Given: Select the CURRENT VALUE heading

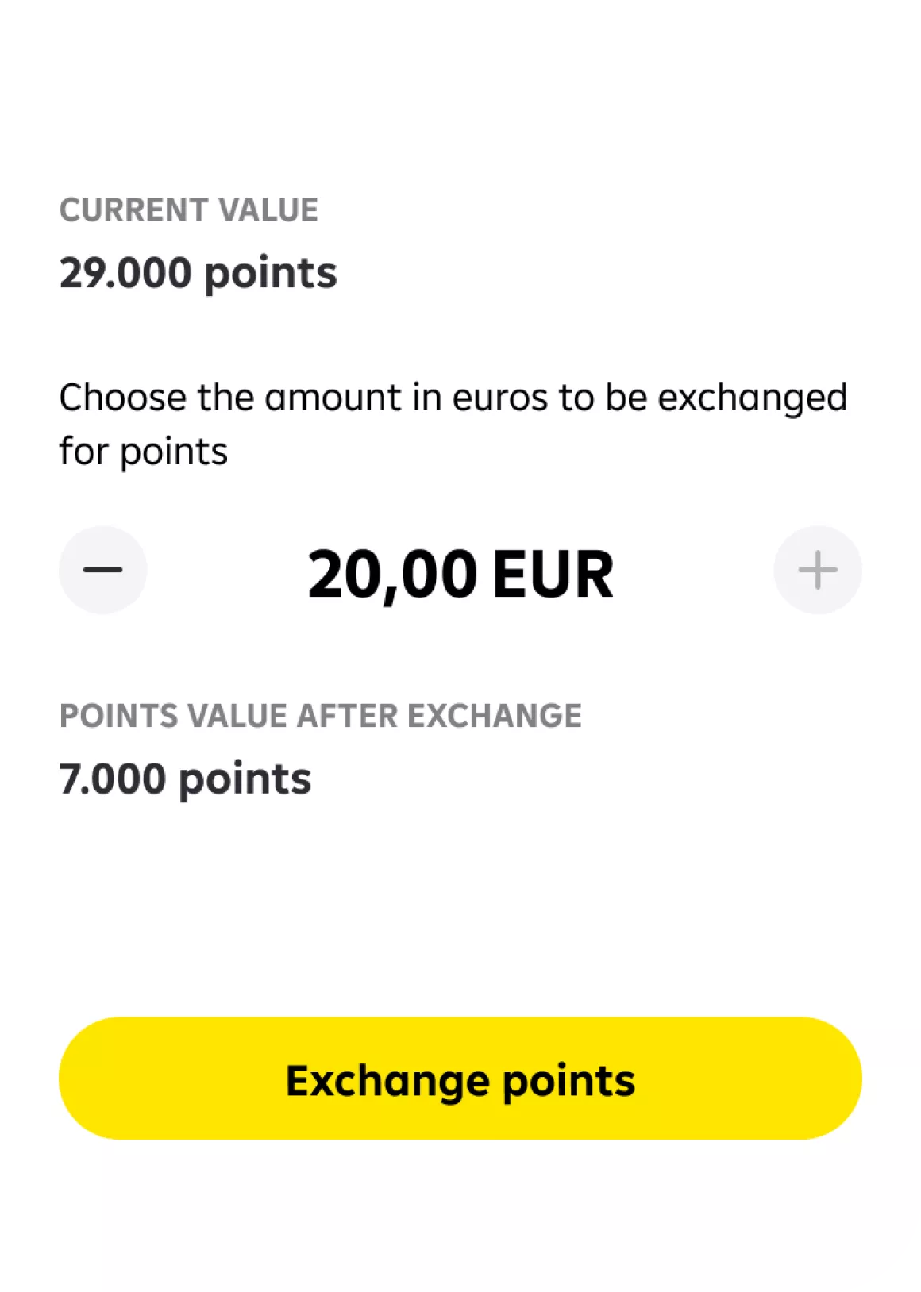Looking at the screenshot, I should (x=189, y=210).
